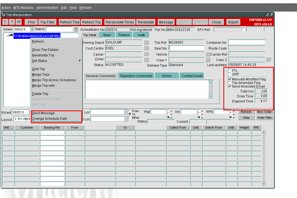Click the Recalculate Times button
Image resolution: width=297 pixels, height=198 pixels.
[120, 22]
